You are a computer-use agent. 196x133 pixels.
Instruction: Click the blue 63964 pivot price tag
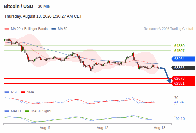[x=183, y=59]
